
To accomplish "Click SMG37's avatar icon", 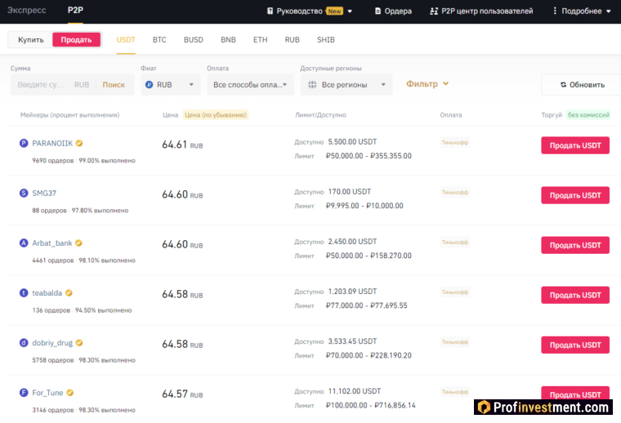I will click(x=24, y=193).
